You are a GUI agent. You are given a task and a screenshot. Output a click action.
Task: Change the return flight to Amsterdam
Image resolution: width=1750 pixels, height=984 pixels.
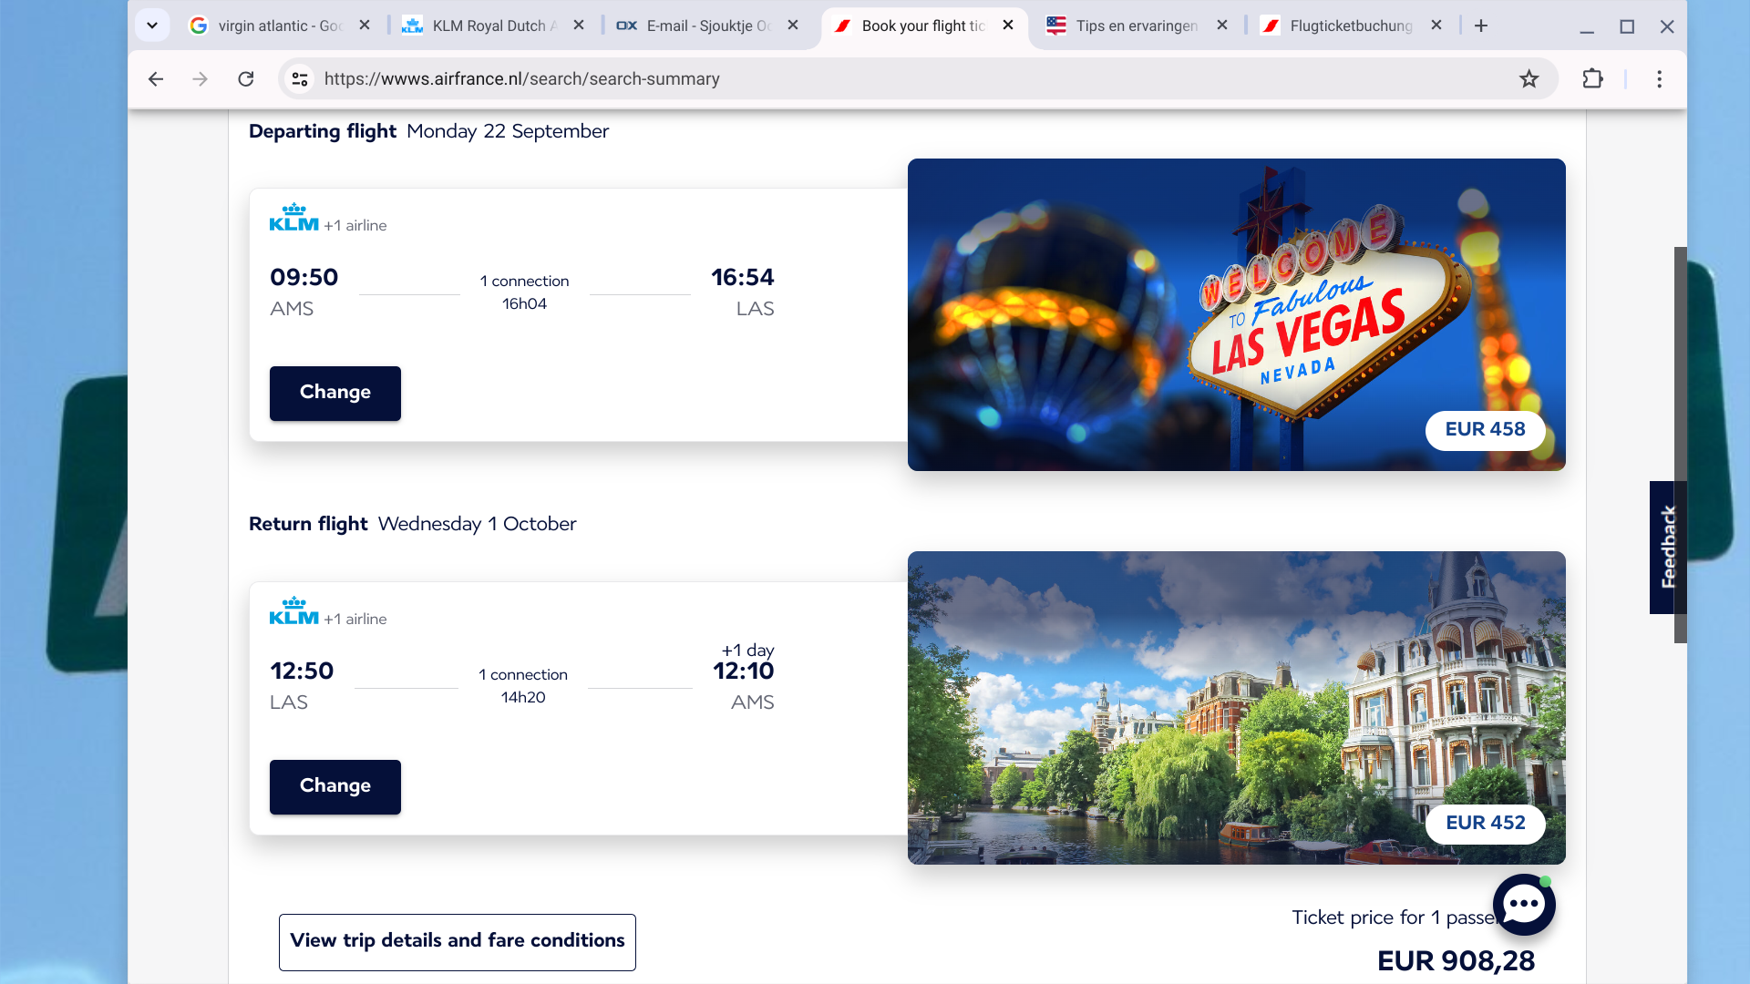click(x=335, y=786)
